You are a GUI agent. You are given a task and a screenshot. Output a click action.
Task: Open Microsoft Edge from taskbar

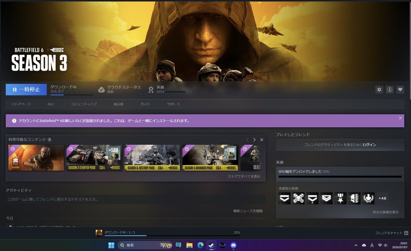(201, 245)
